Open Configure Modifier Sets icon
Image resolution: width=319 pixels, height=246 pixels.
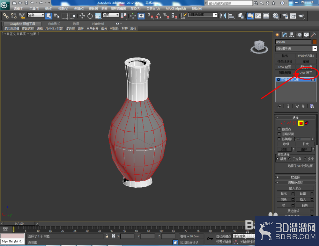click(312, 106)
